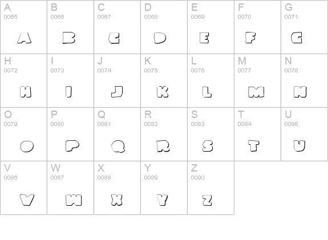Select the J glyph preview
The height and width of the screenshot is (240, 328).
tap(117, 92)
